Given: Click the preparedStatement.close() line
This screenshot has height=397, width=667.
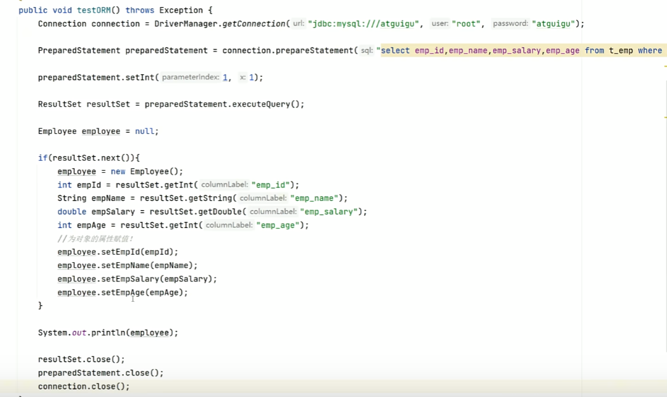Looking at the screenshot, I should [101, 373].
